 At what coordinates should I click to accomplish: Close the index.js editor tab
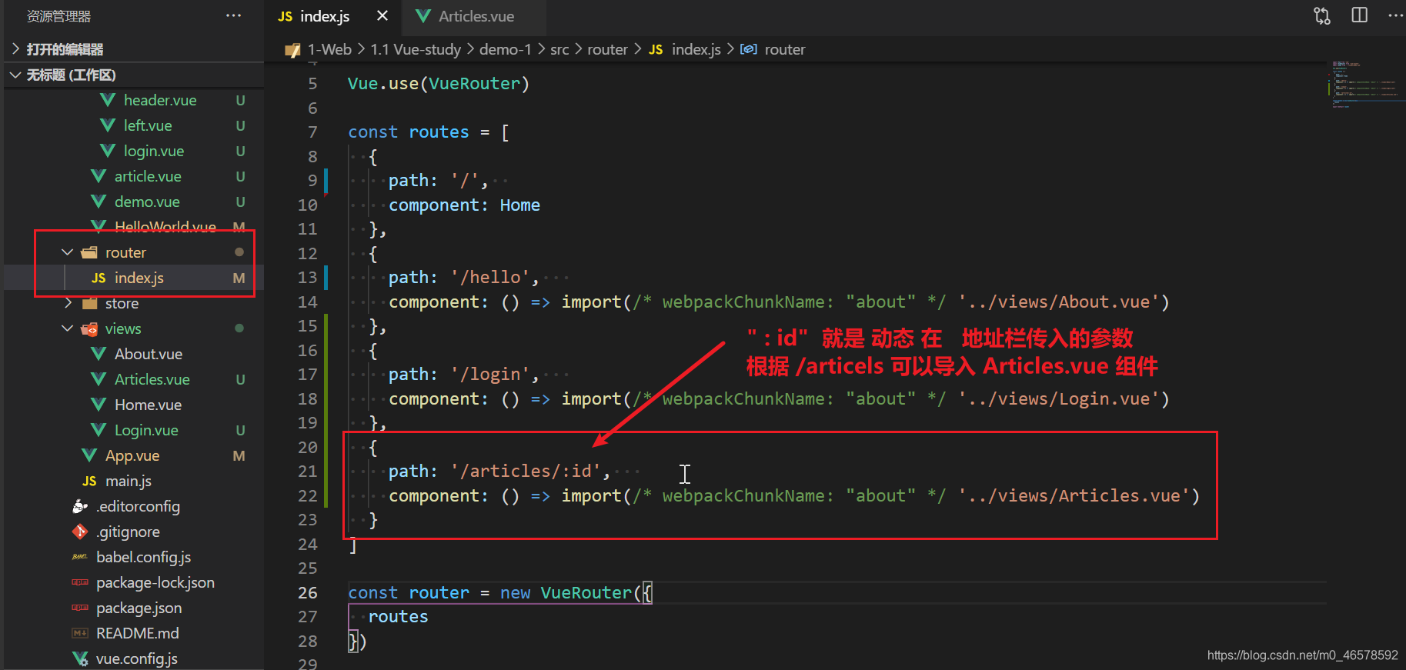tap(382, 15)
